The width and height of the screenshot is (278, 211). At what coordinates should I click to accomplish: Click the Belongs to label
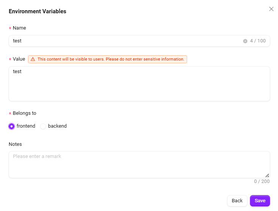25,113
